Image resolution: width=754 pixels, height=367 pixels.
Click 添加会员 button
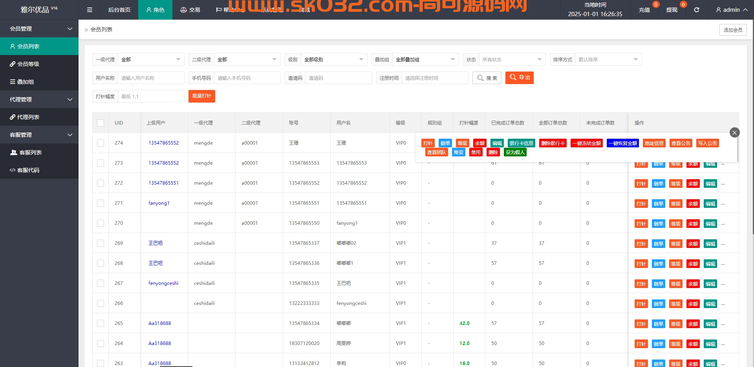tap(733, 30)
